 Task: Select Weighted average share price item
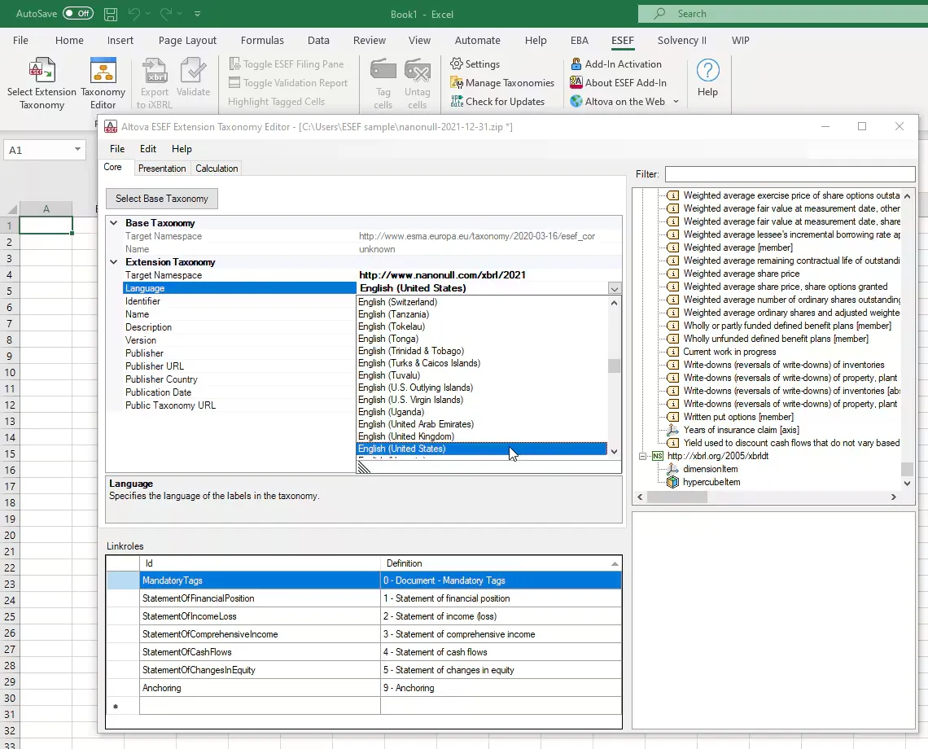pos(741,274)
